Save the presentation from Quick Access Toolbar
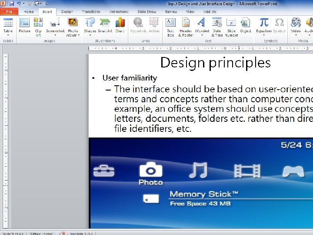The height and width of the screenshot is (235, 313). [12, 3]
